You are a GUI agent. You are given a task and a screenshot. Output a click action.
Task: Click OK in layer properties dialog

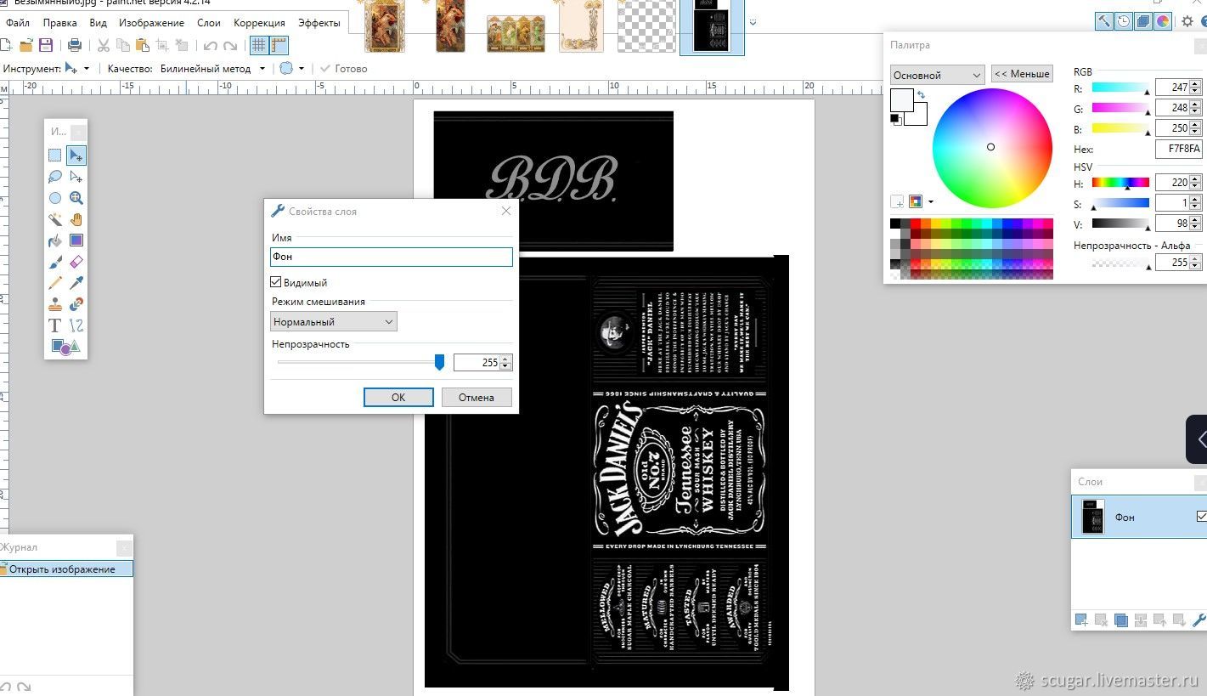click(398, 397)
